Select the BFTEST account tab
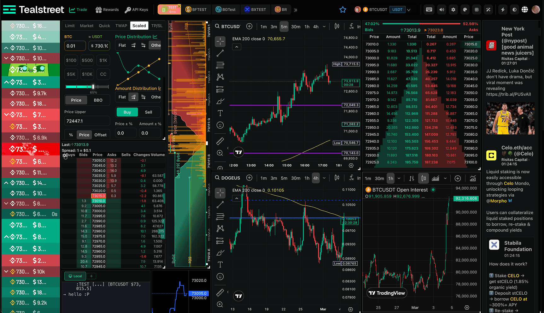Screen dimensions: 544x313 point(196,9)
